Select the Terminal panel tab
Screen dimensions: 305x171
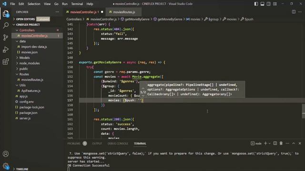coord(140,143)
